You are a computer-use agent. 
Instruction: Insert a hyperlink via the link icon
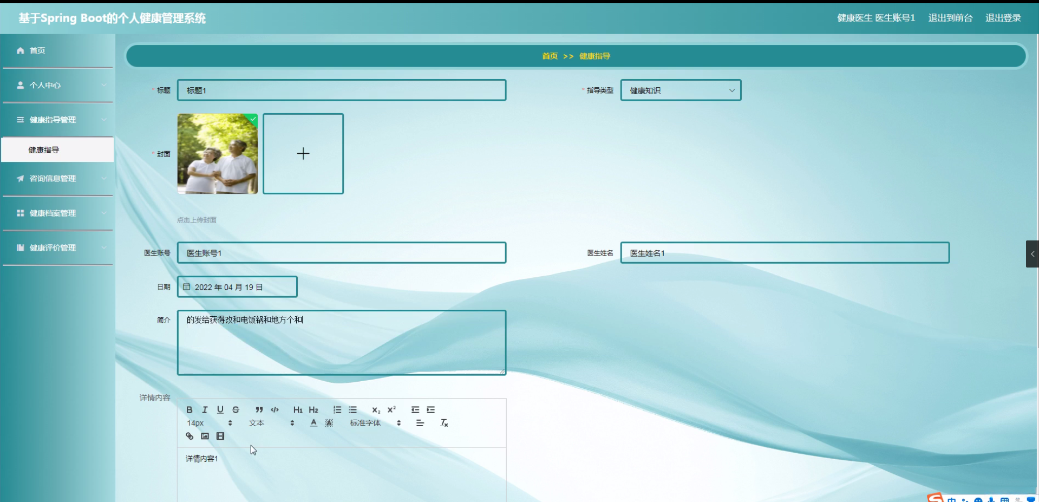[189, 436]
